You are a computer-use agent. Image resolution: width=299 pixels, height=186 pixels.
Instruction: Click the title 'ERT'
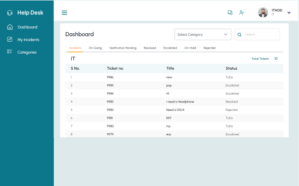(x=169, y=118)
